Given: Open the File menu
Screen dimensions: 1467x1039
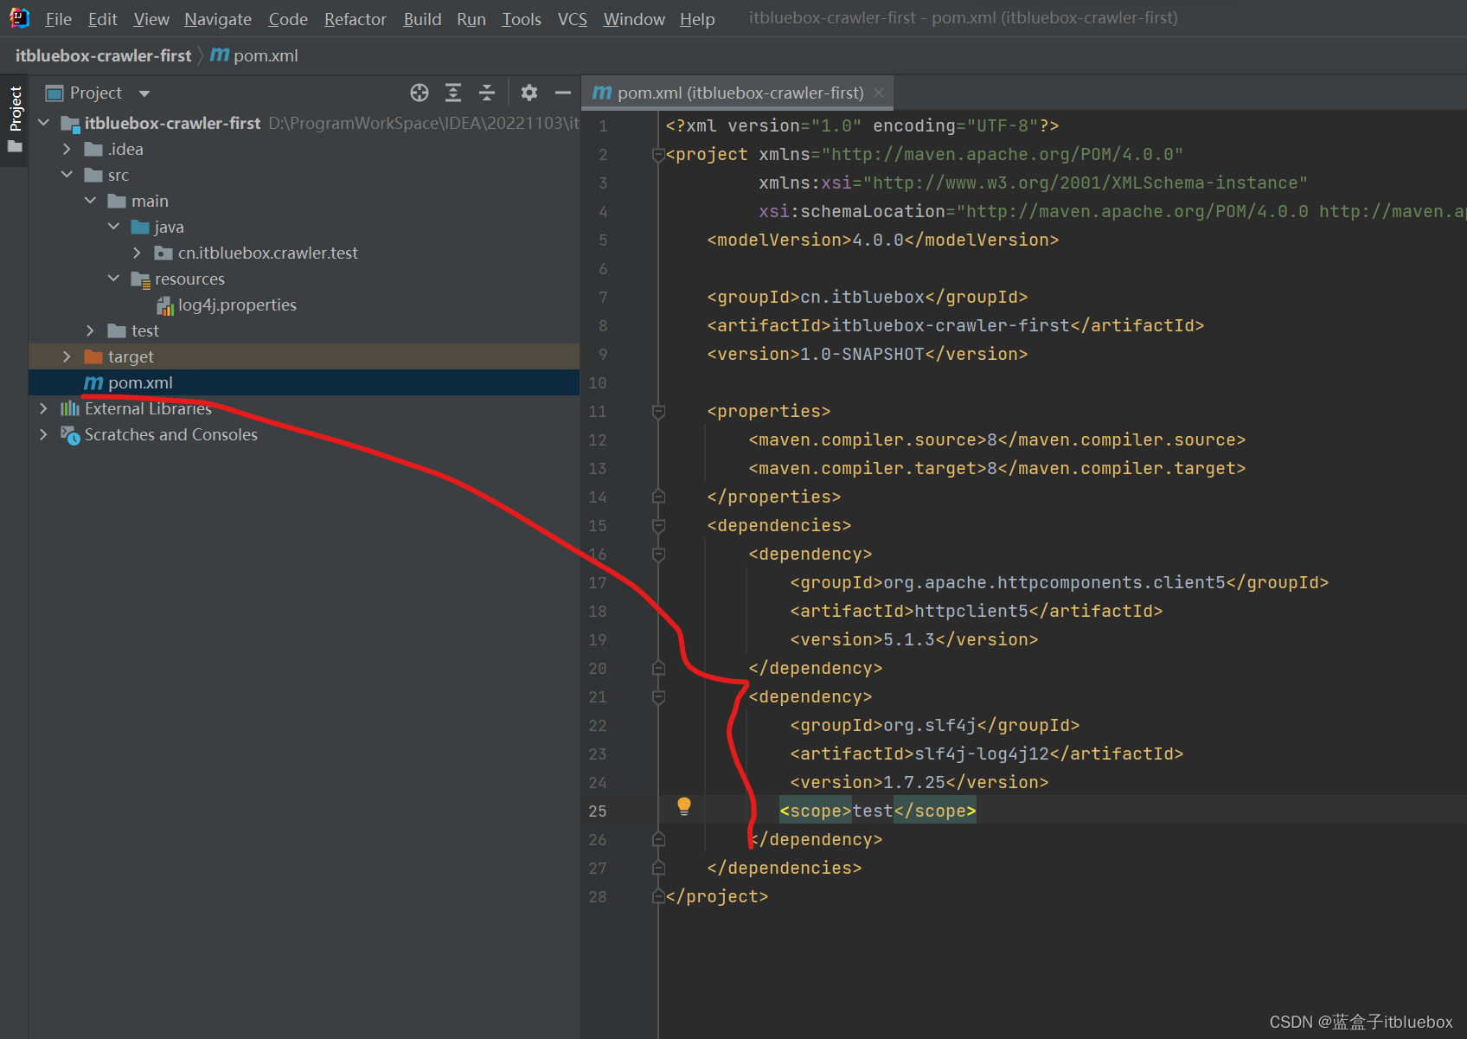Looking at the screenshot, I should click(x=58, y=19).
